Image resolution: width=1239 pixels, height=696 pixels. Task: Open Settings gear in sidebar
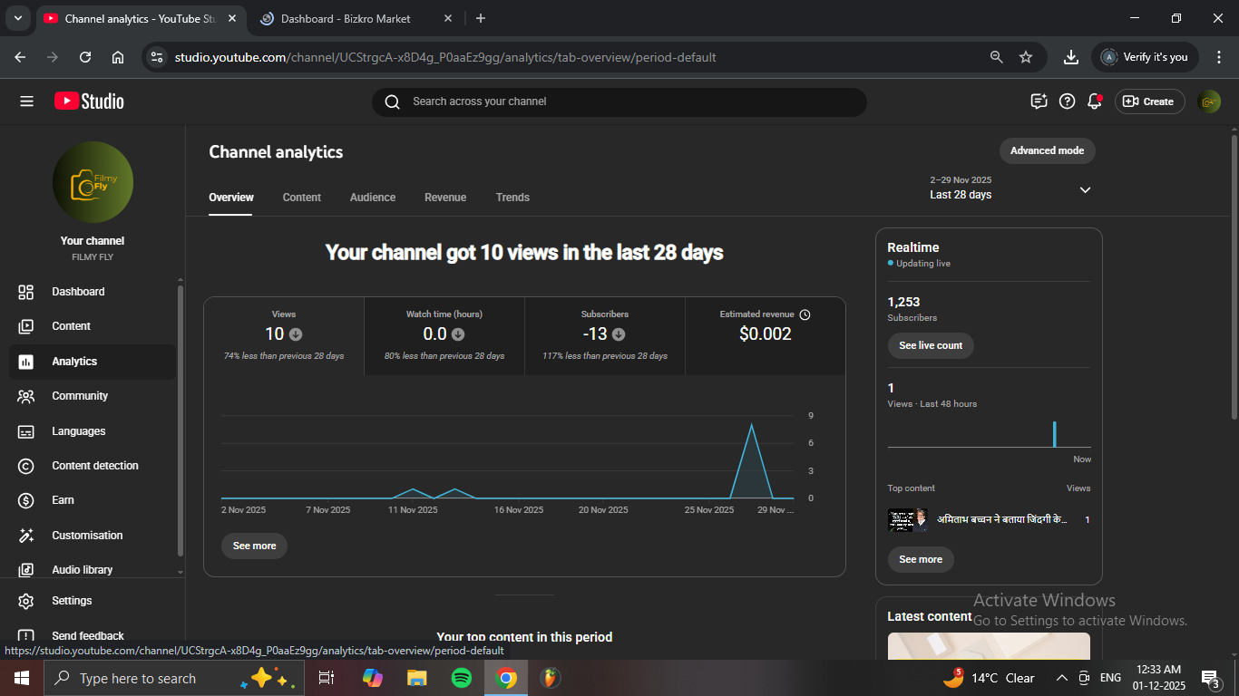coord(71,601)
